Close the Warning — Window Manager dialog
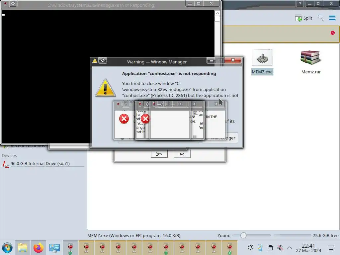 point(233,60)
